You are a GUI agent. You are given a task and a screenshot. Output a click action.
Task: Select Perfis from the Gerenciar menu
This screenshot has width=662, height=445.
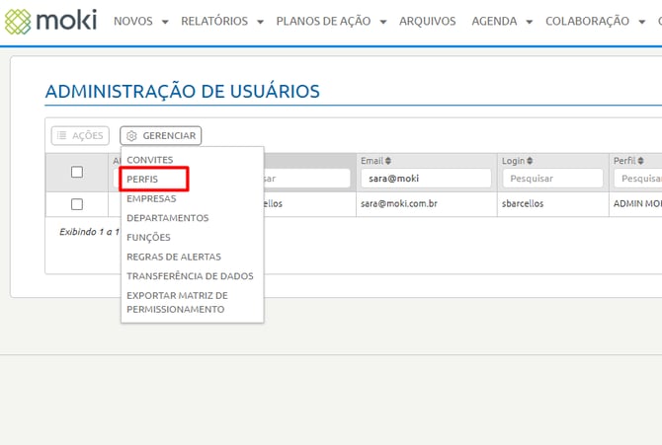(142, 180)
